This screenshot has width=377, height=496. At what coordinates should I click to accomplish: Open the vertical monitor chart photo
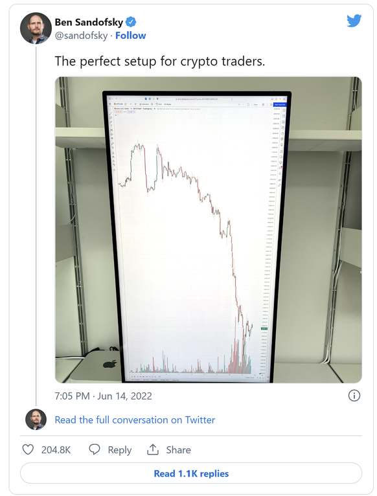[x=209, y=230]
